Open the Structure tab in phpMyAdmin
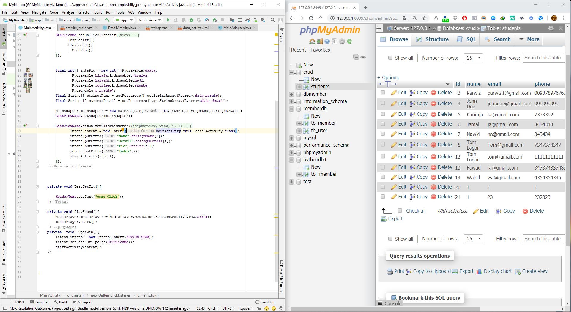Viewport: 571px width, 312px height. 432,39
